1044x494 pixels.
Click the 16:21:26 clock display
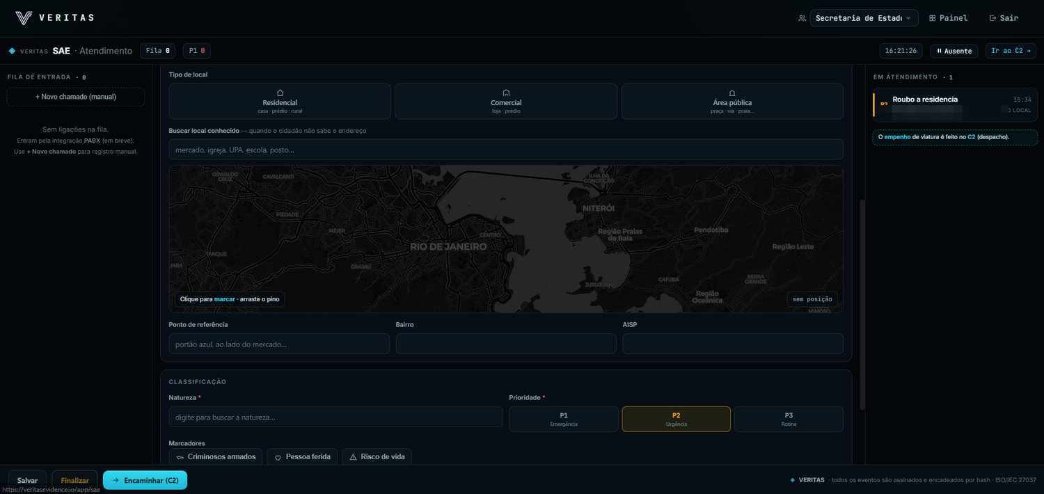click(x=901, y=51)
